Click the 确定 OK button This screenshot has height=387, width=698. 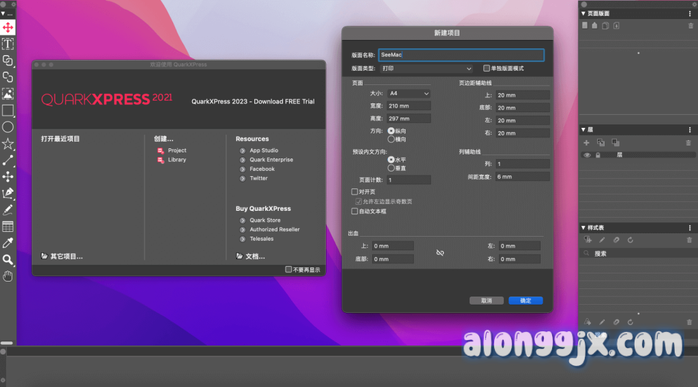coord(525,301)
